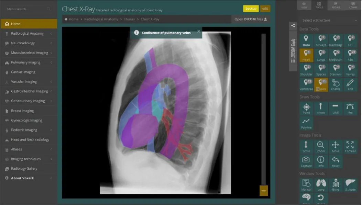The height and width of the screenshot is (205, 362).
Task: Expand the Radiological Anatomy menu
Action: [29, 33]
